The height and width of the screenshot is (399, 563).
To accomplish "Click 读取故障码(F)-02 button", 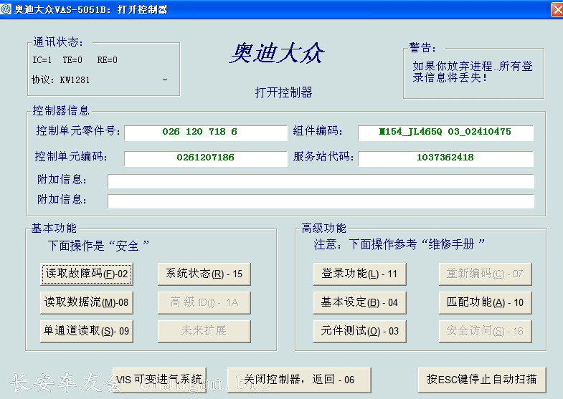I will (87, 274).
